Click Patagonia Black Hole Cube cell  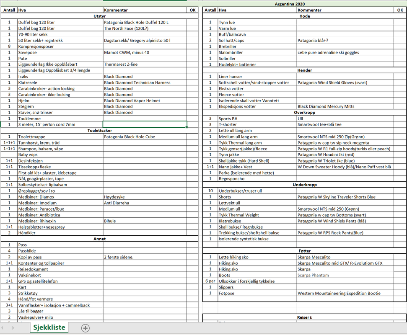[145, 137]
